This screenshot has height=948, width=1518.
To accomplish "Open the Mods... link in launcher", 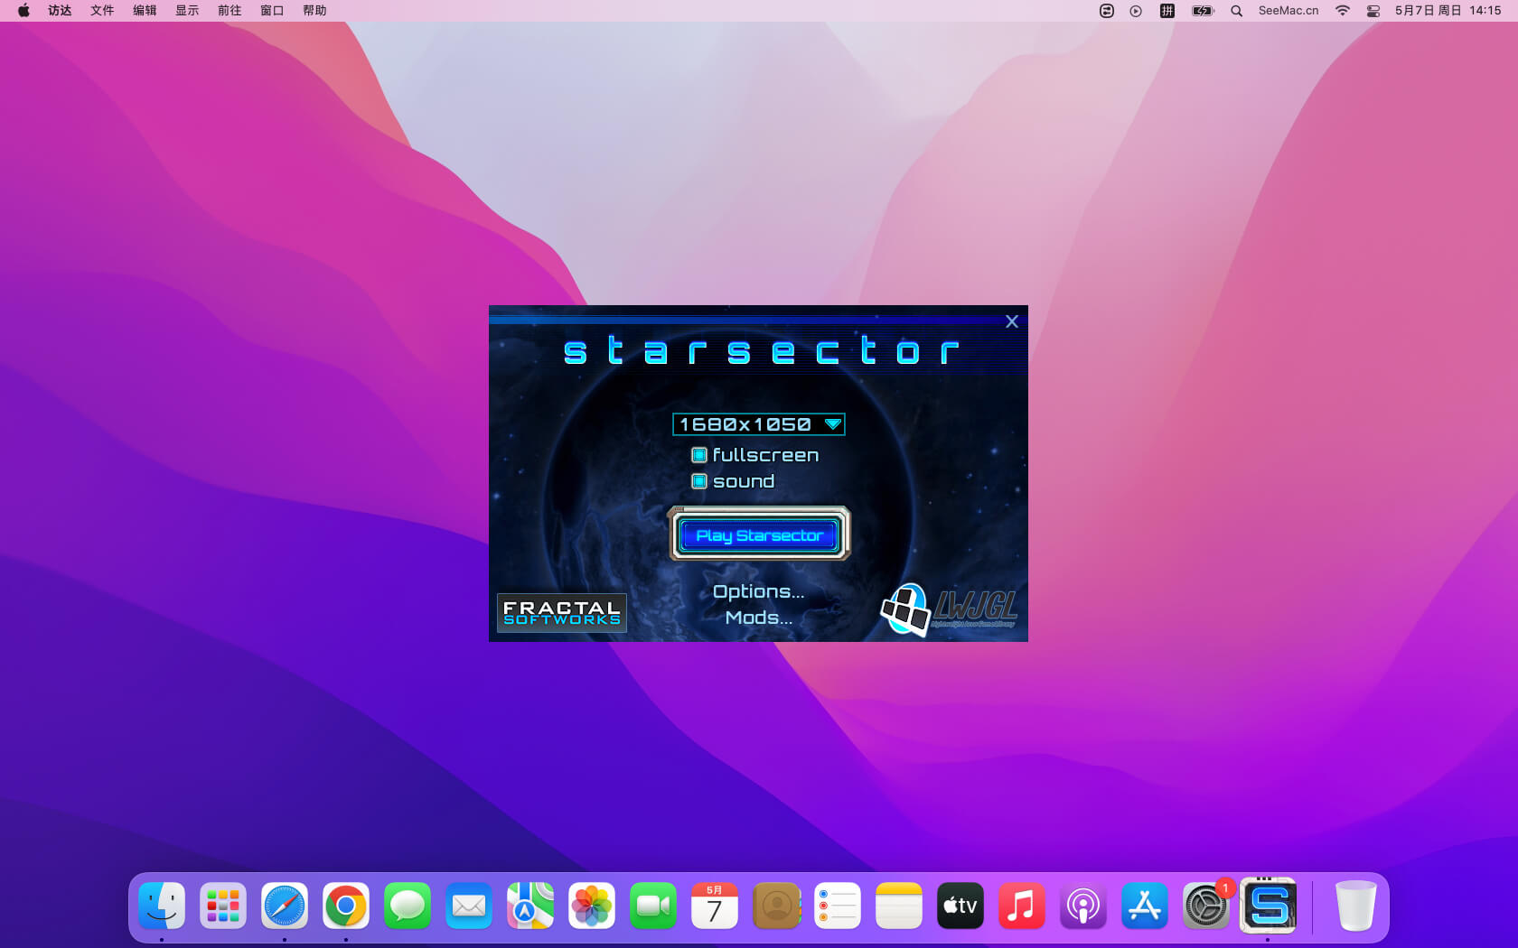I will 758,618.
